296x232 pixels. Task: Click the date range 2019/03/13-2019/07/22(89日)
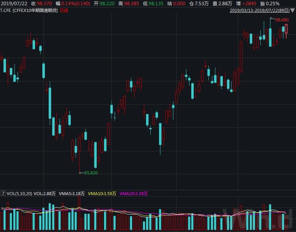pos(260,10)
